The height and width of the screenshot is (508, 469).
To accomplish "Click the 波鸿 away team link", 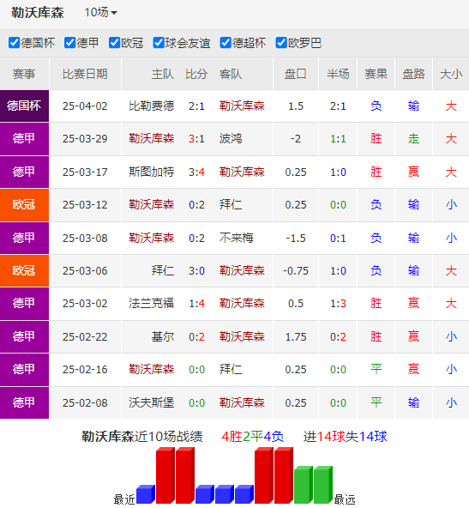I will 231,139.
